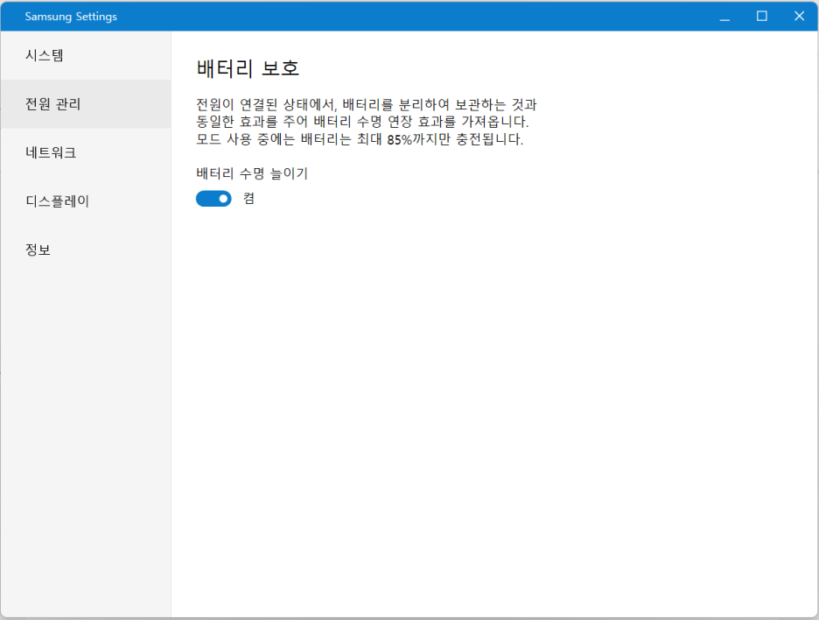The height and width of the screenshot is (620, 819).
Task: Click the description line mentioning 85%
Action: click(x=360, y=139)
